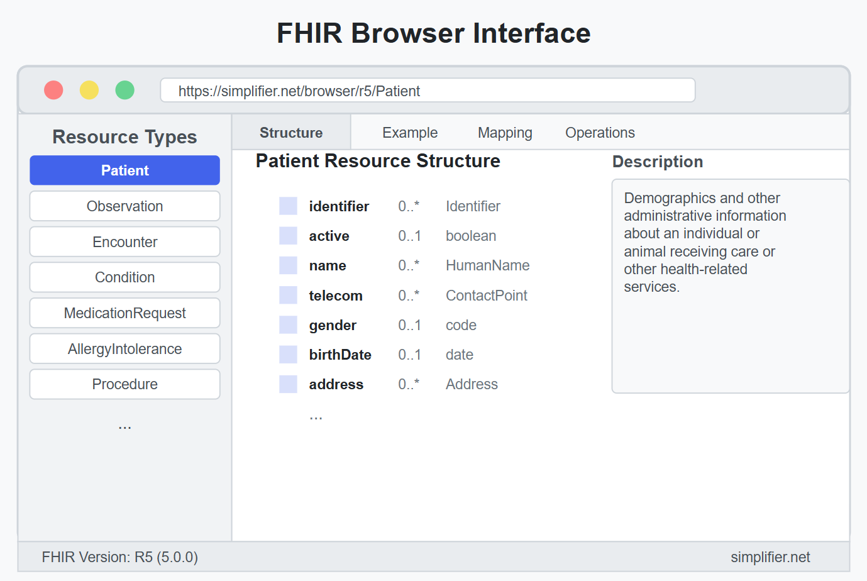Open the Mapping tab
867x581 pixels.
tap(505, 133)
